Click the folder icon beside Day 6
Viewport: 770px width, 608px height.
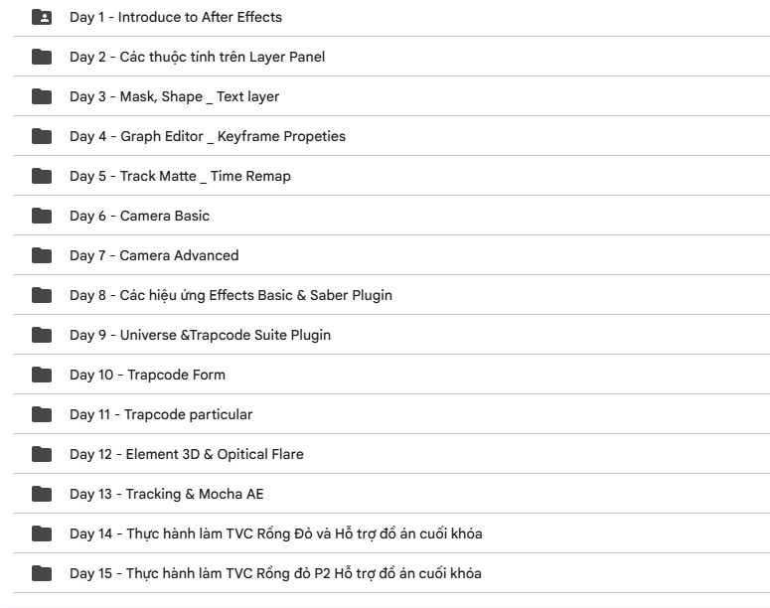pyautogui.click(x=42, y=216)
